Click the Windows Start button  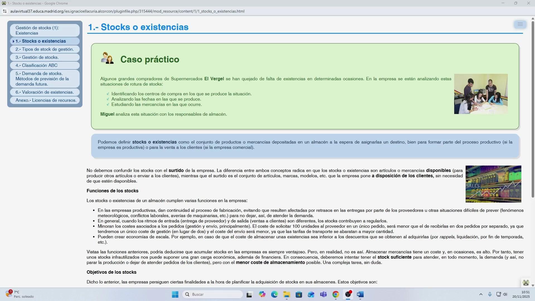point(175,295)
